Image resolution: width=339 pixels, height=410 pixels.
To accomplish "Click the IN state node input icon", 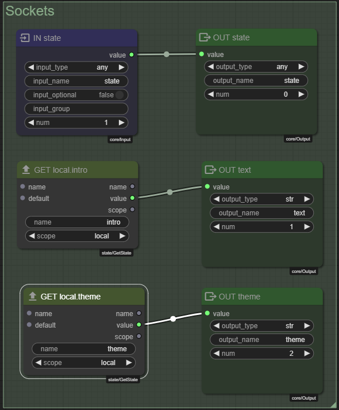I will pos(25,38).
